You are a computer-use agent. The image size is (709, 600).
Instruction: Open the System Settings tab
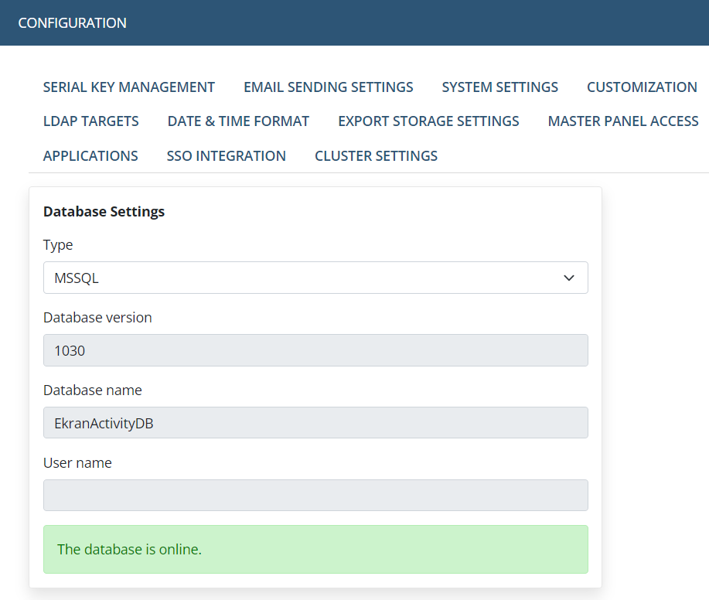[500, 87]
